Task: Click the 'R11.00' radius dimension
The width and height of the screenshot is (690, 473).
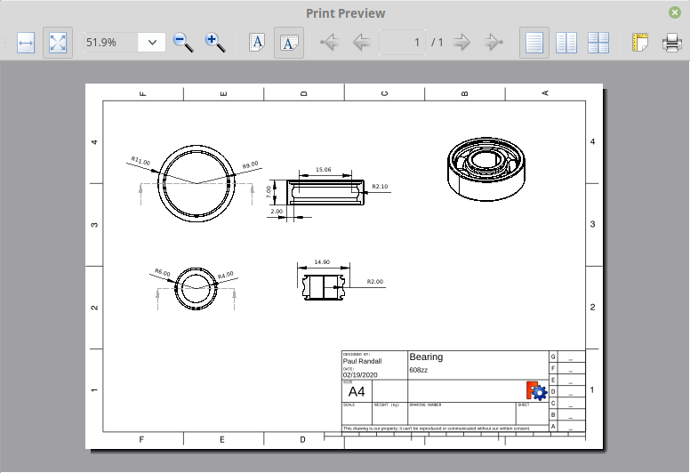Action: 140,161
